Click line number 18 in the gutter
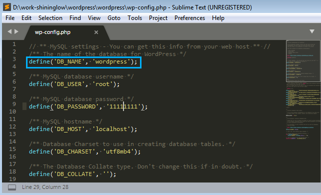Image resolution: width=321 pixels, height=195 pixels. (x=12, y=171)
